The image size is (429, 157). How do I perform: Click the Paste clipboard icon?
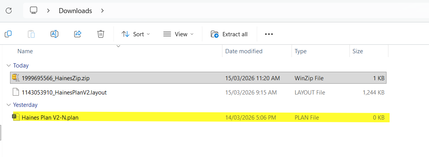pos(31,34)
